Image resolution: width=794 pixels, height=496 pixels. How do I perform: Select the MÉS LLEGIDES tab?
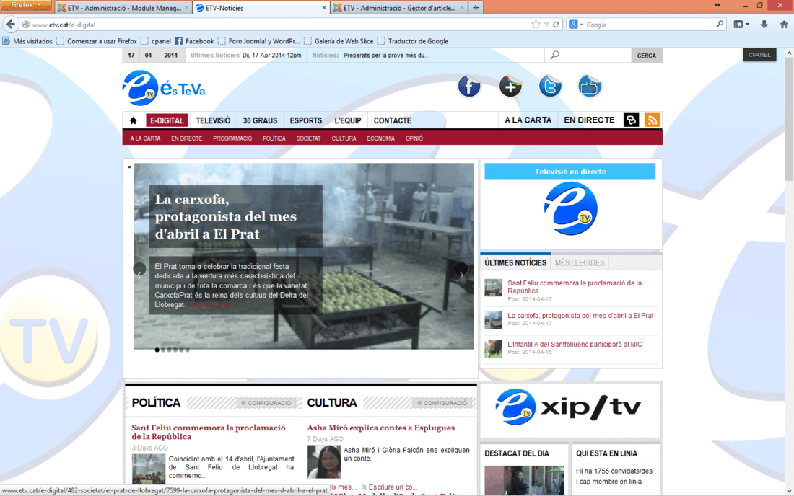coord(580,262)
